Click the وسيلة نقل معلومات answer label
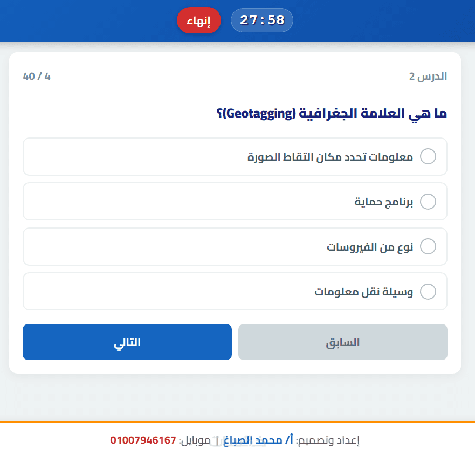 [364, 292]
